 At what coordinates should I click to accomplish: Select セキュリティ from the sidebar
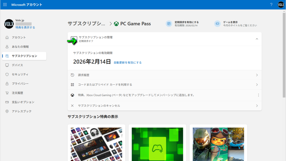point(20,75)
